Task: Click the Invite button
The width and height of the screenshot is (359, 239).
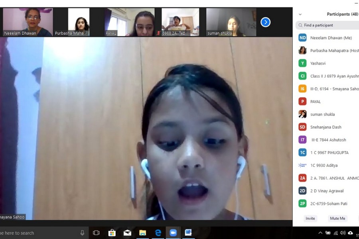Action: click(x=310, y=218)
